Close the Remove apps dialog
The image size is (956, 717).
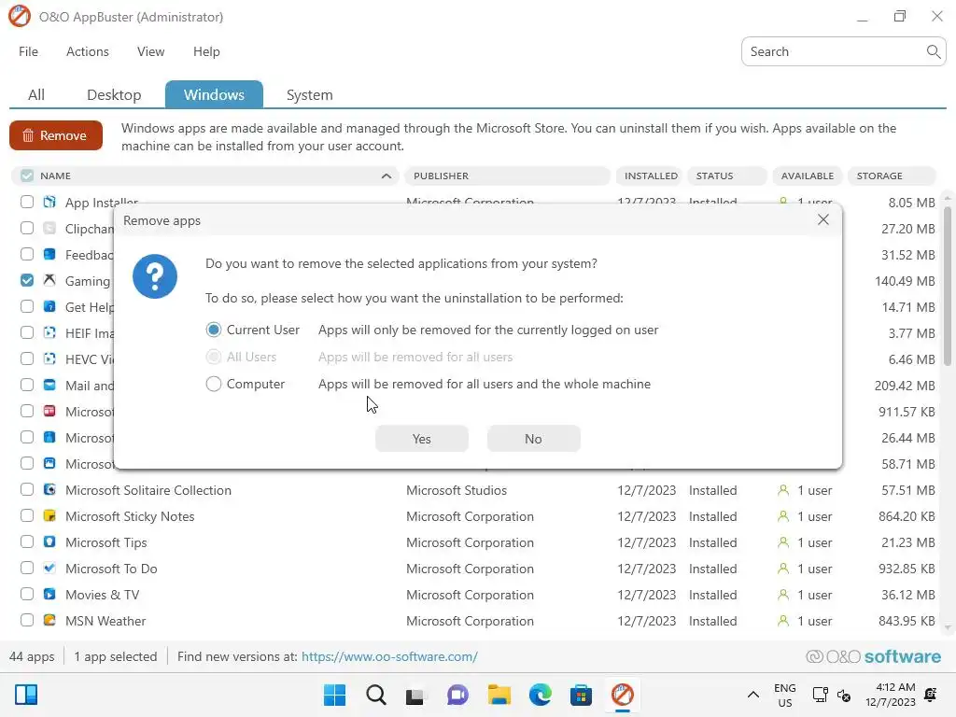pos(822,219)
